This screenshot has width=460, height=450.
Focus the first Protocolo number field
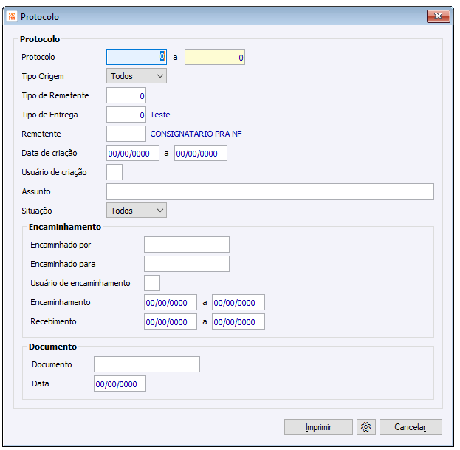coord(137,57)
